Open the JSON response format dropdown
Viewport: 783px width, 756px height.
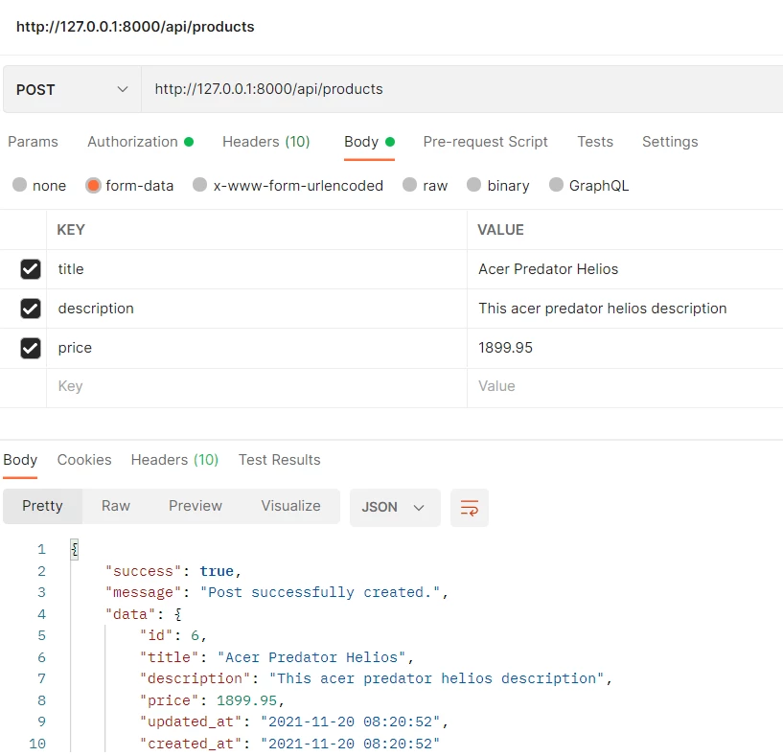(x=394, y=507)
